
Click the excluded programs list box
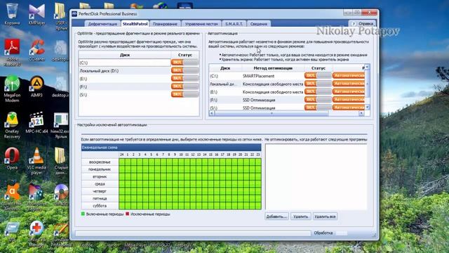coord(316,176)
